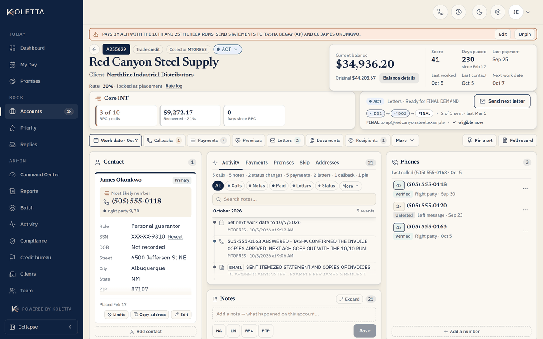Unpin the alert banner
Image resolution: width=543 pixels, height=339 pixels.
point(525,34)
